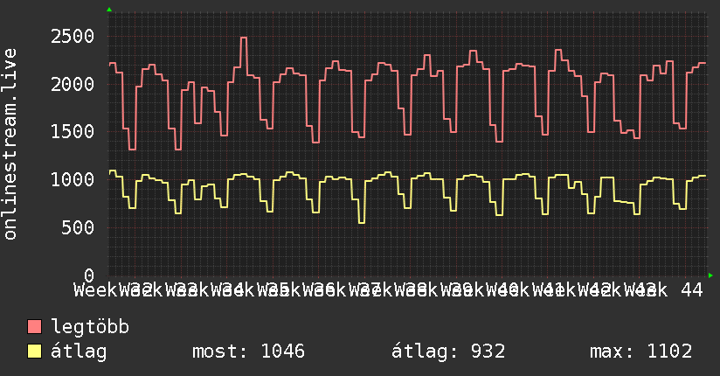
Task: Click the red line's highest peak near 2500
Action: [x=244, y=38]
